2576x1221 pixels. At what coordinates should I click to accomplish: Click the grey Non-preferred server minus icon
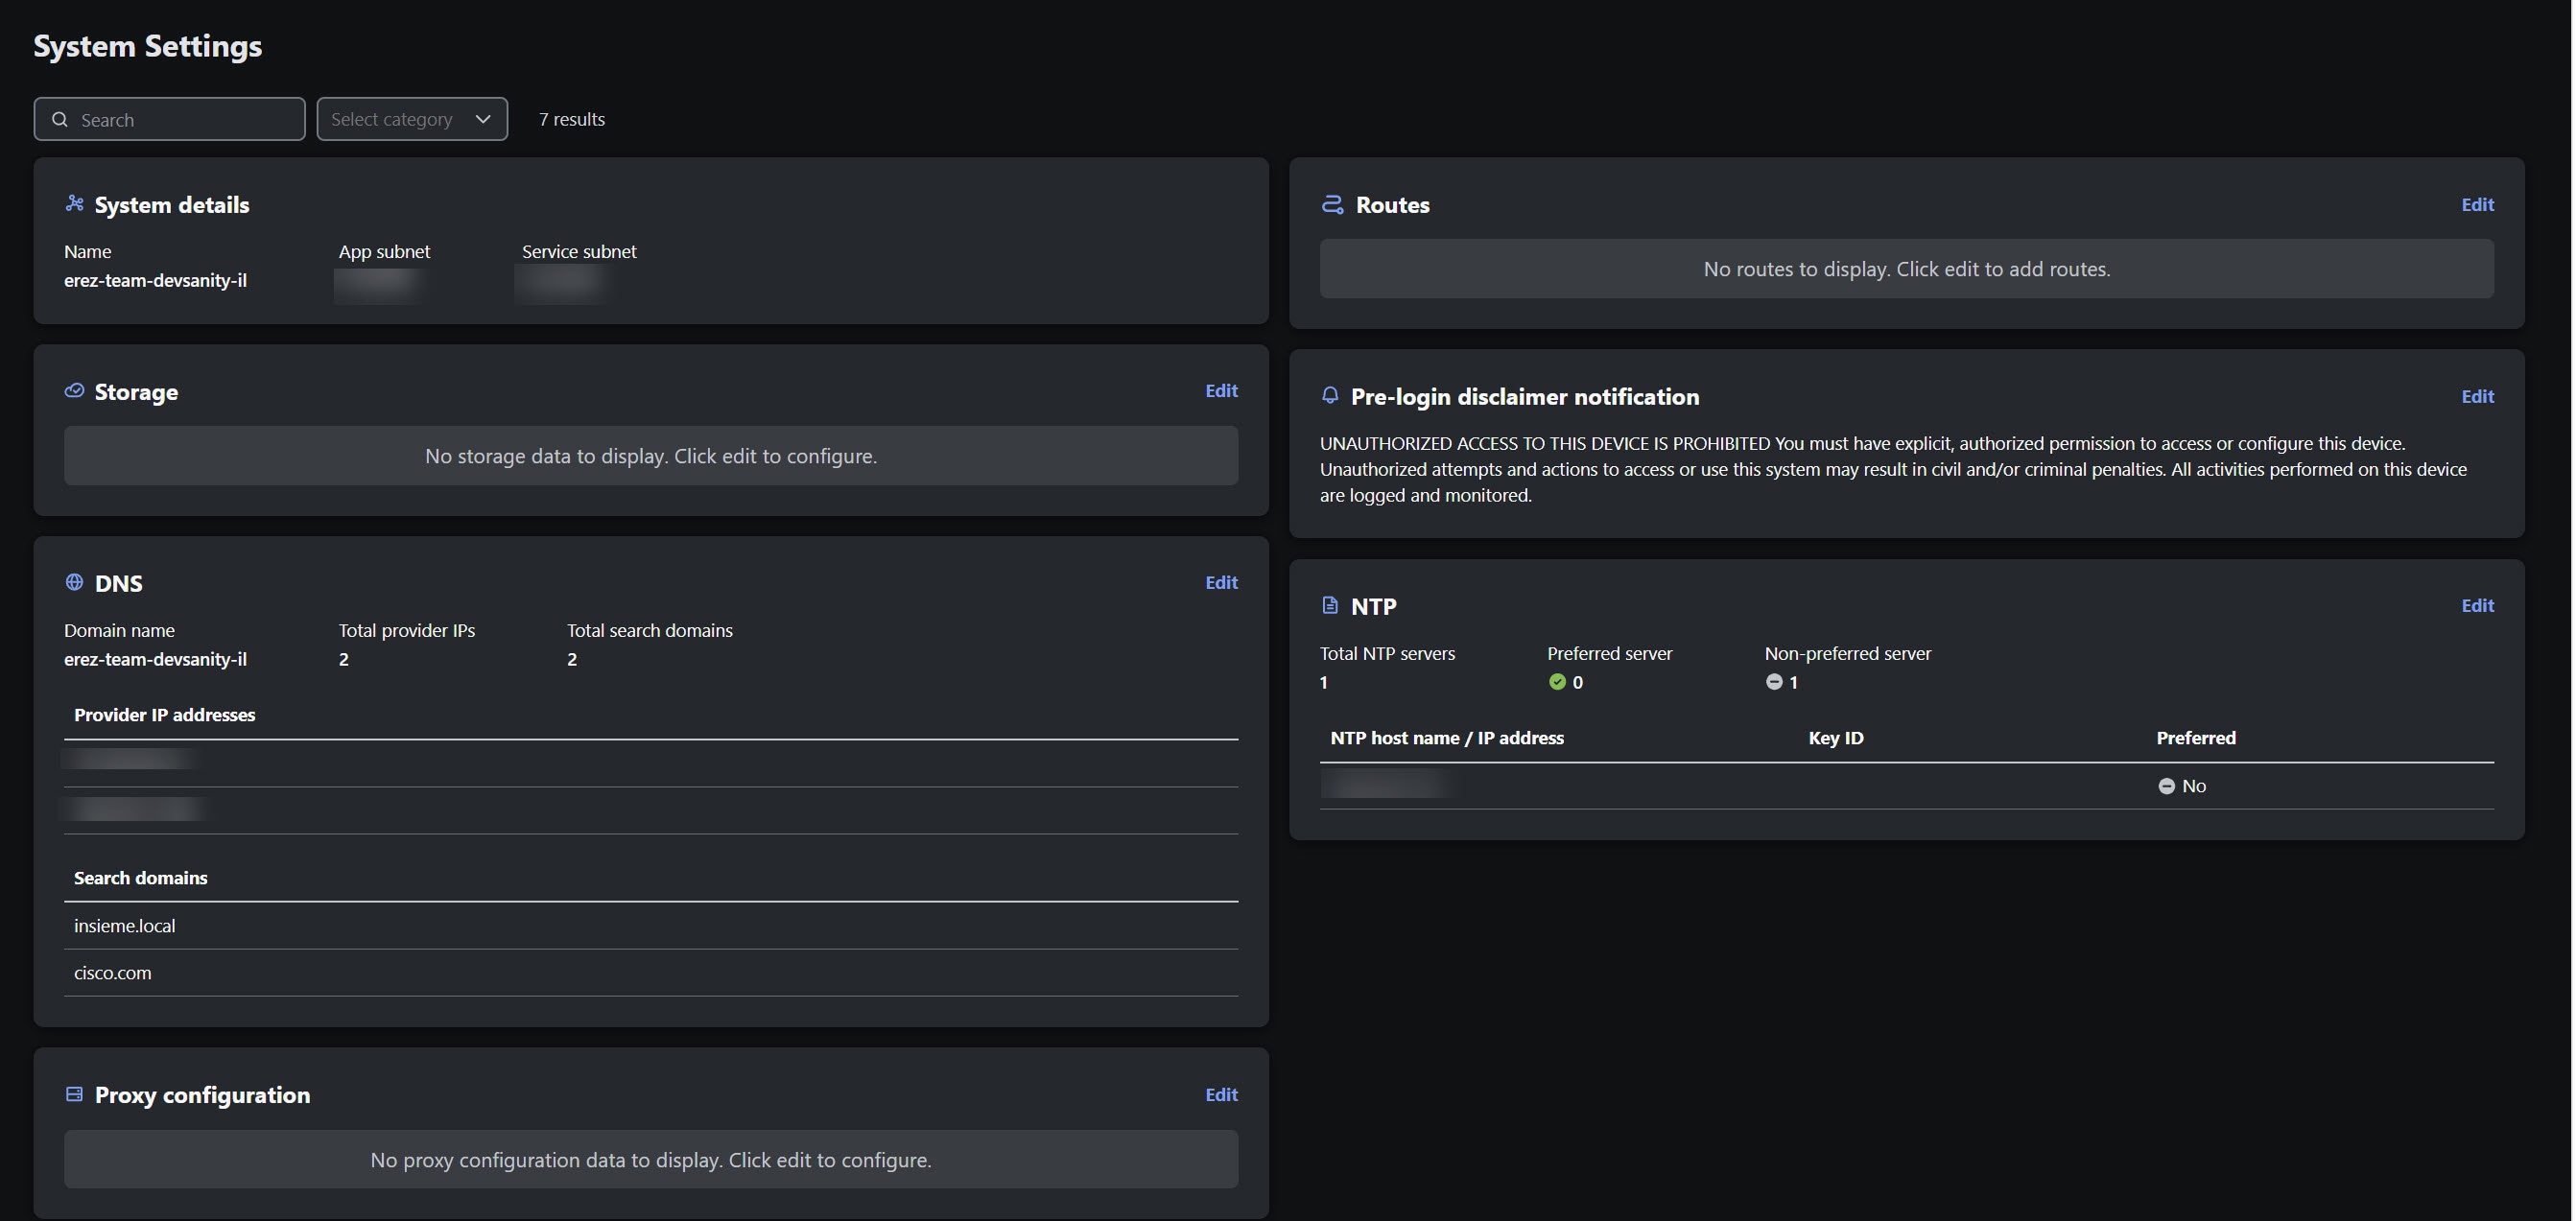point(1774,682)
